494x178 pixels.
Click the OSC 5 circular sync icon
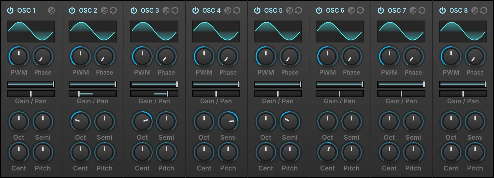tap(298, 11)
